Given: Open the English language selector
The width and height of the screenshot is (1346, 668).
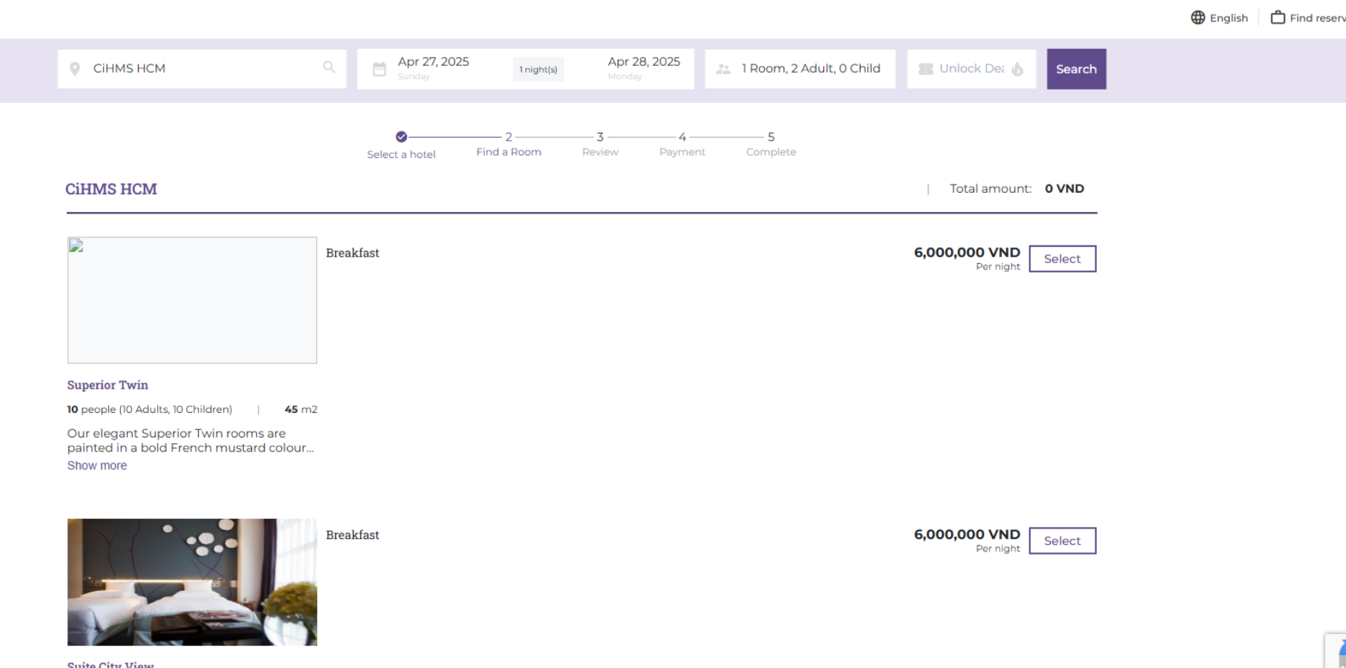Looking at the screenshot, I should (x=1228, y=18).
